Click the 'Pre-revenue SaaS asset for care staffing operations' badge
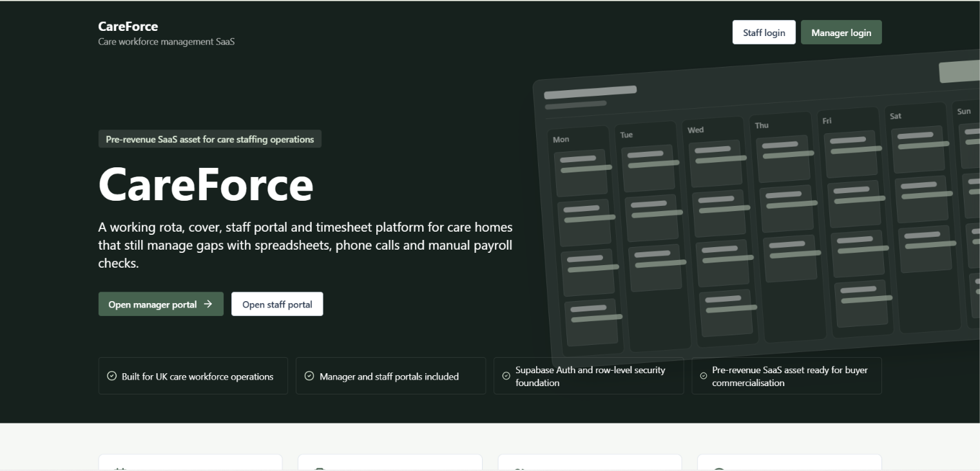 [x=210, y=139]
